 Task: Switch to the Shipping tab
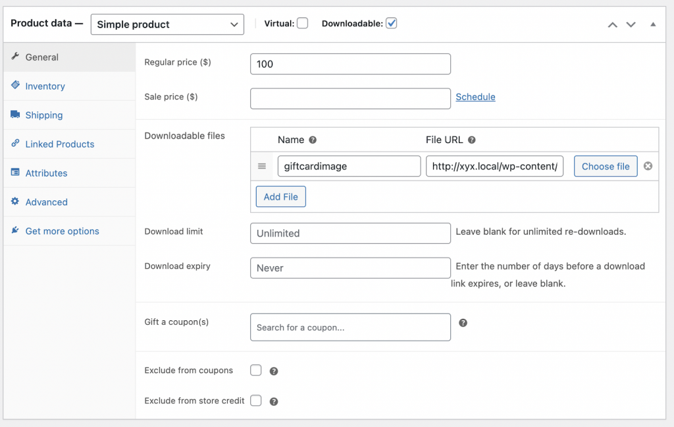(x=69, y=115)
